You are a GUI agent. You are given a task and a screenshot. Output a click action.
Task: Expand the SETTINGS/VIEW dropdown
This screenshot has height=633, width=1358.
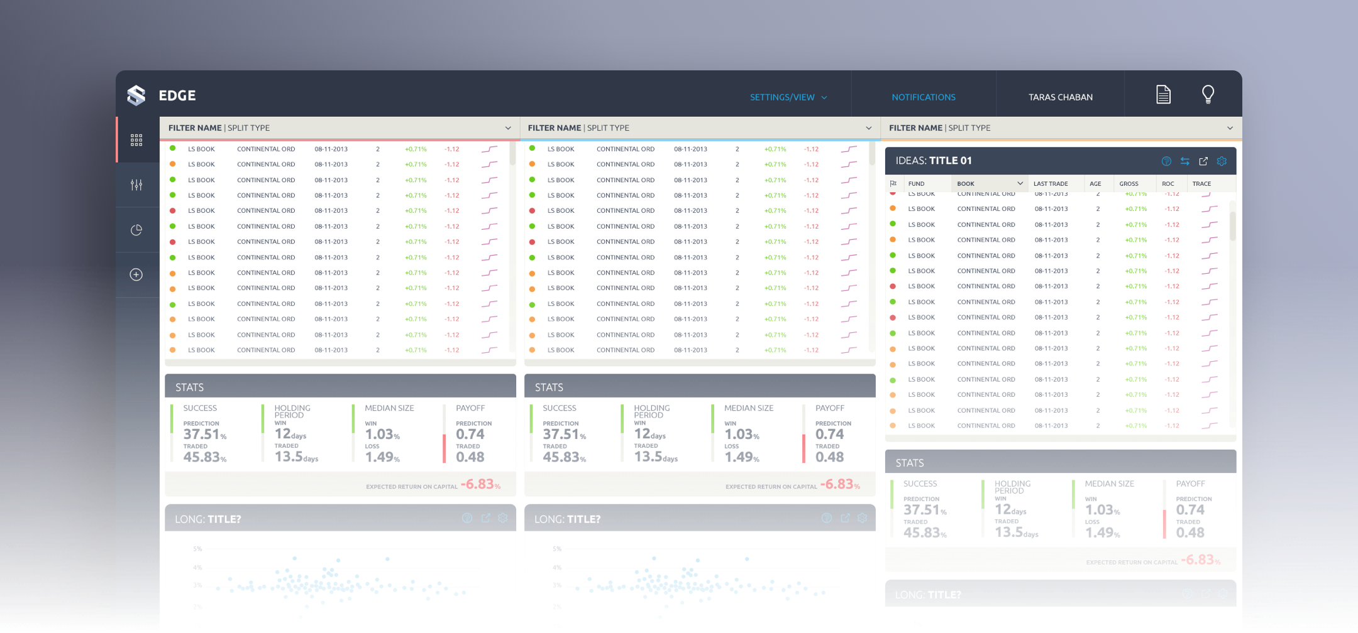click(788, 97)
